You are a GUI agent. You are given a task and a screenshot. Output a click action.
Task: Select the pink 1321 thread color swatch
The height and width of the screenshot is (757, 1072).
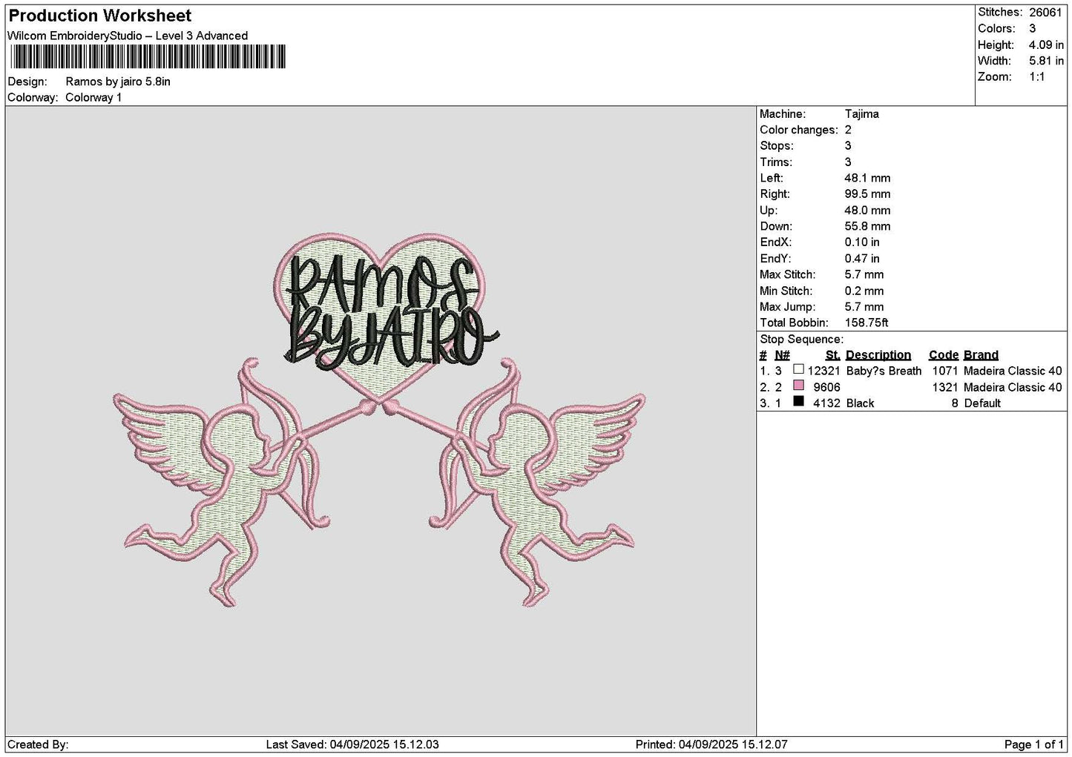(798, 386)
